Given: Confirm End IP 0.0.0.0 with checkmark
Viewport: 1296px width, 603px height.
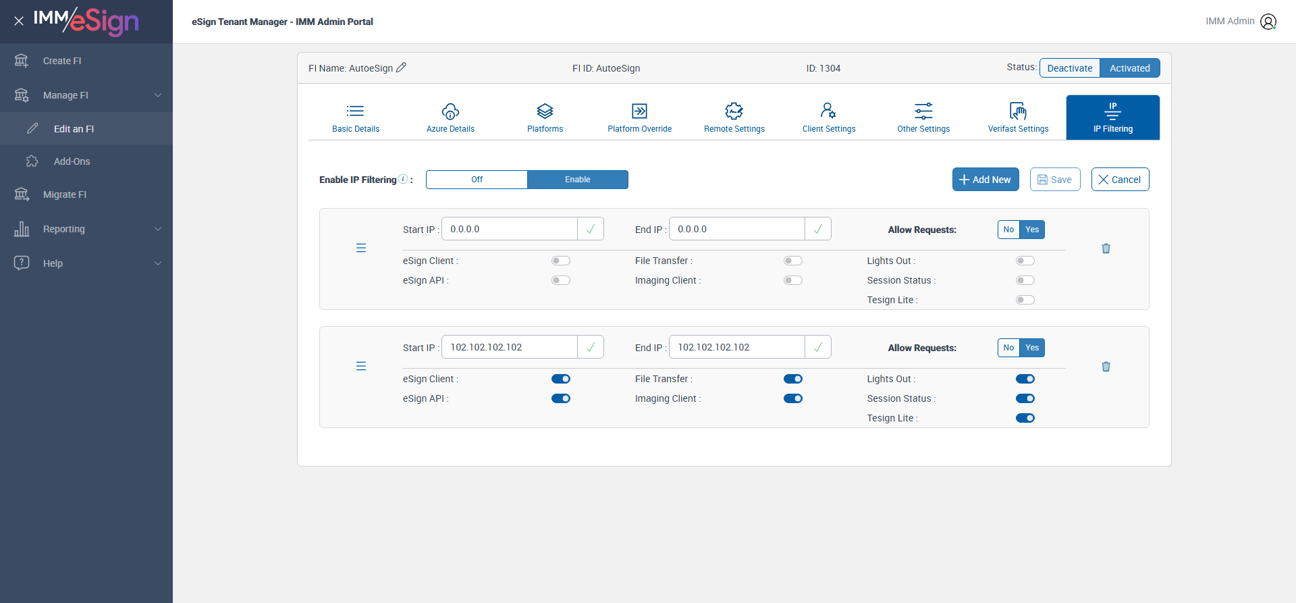Looking at the screenshot, I should [818, 229].
